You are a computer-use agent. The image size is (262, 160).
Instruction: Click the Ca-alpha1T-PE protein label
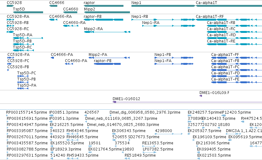[225, 79]
